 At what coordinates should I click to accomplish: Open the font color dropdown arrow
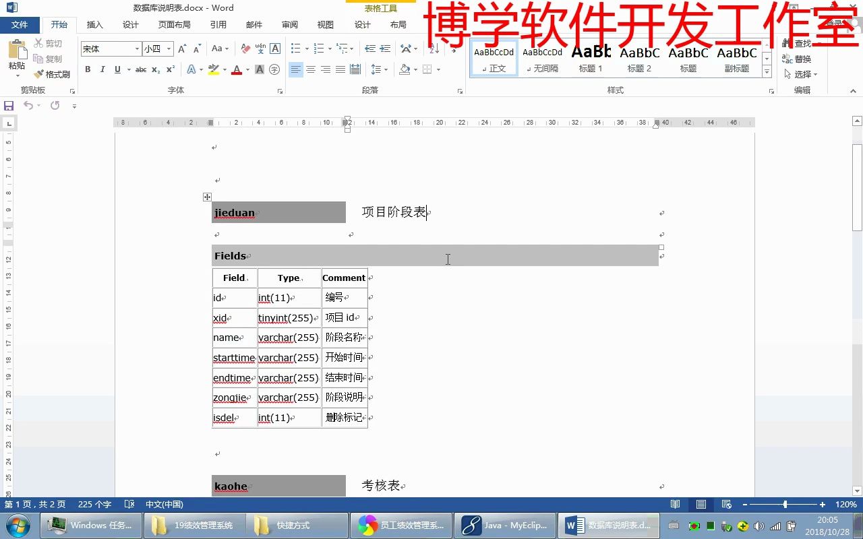247,69
